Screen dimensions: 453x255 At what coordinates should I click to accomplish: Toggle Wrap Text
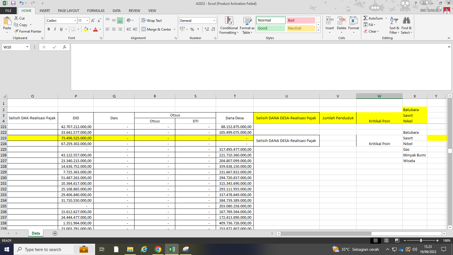[151, 20]
